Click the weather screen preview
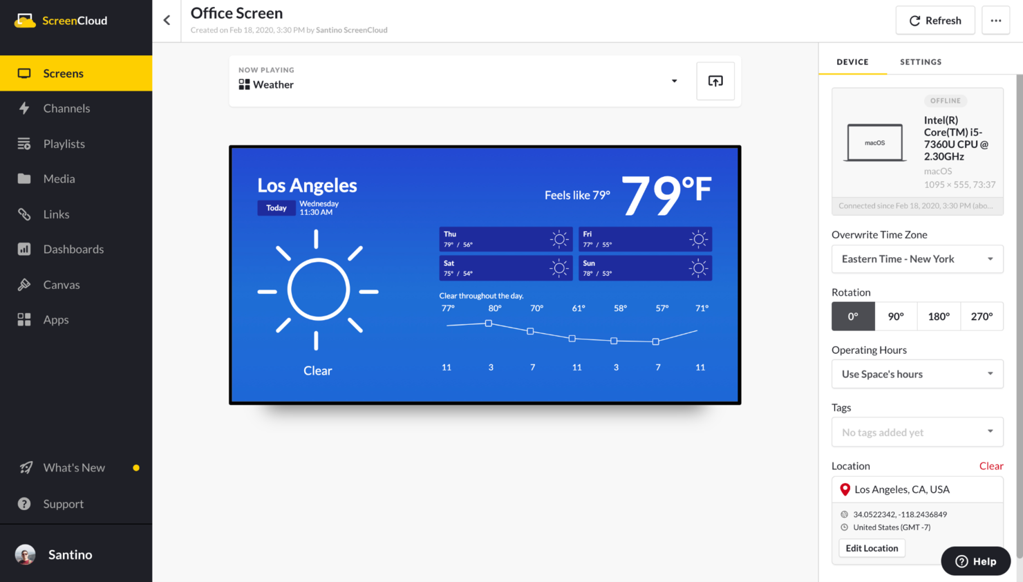1023x582 pixels. (x=485, y=275)
